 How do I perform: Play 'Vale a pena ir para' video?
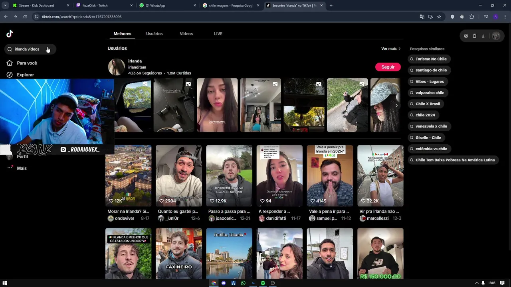[330, 176]
